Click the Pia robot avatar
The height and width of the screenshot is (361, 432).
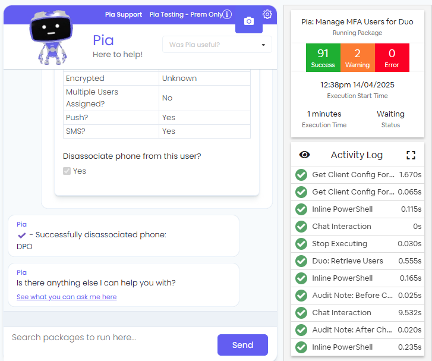tap(51, 37)
